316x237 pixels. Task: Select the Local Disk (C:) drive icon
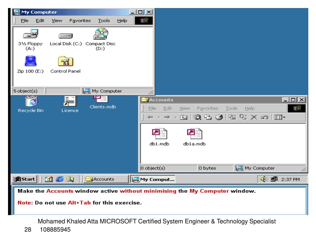tap(66, 39)
